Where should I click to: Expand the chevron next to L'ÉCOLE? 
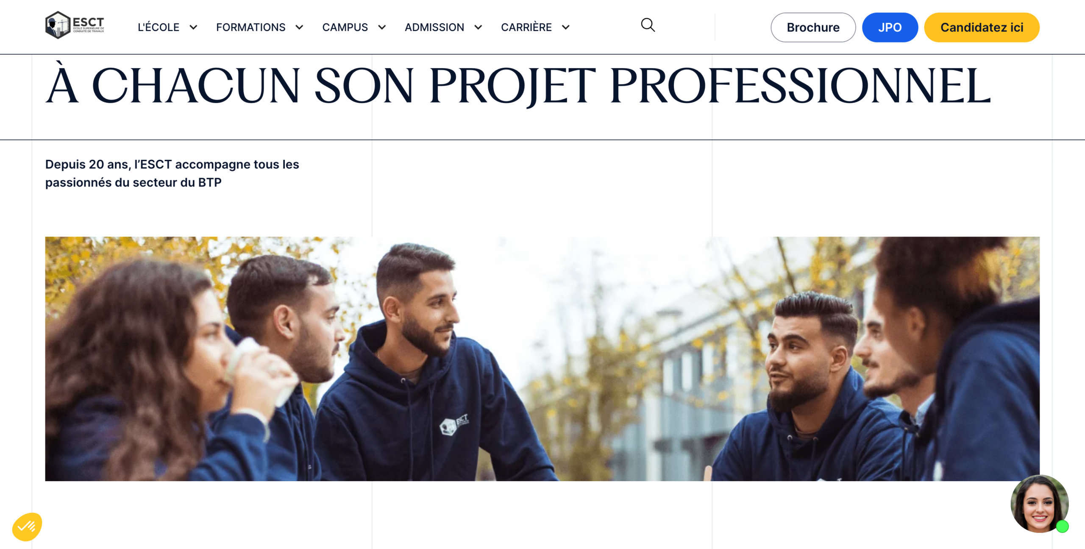pos(193,28)
